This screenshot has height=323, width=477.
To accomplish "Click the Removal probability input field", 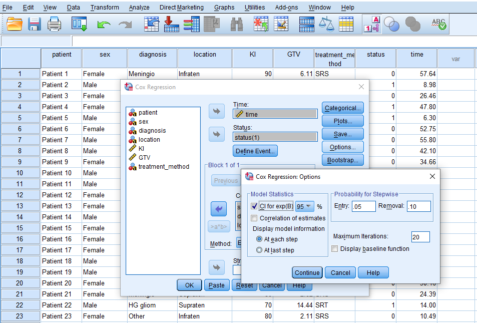I will tap(418, 206).
